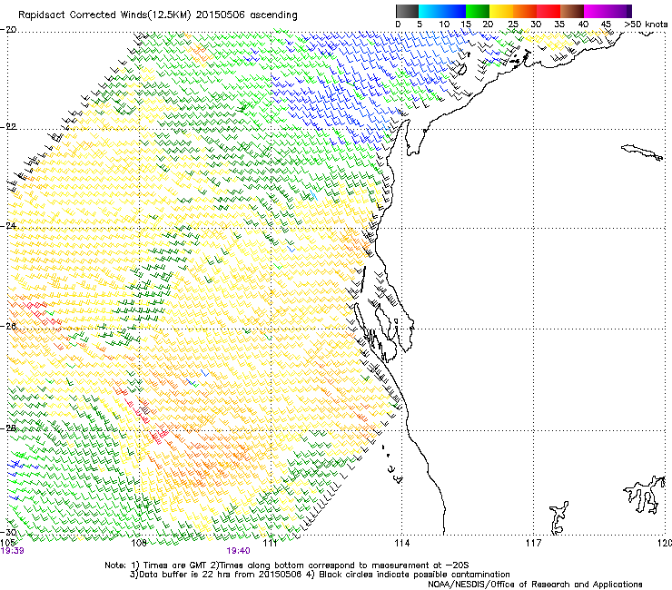Click the red 30-35 knots legend segment
This screenshot has height=590, width=672.
[548, 11]
